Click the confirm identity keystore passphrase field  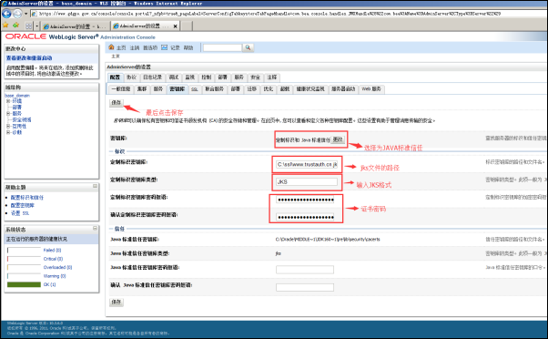pyautogui.click(x=305, y=217)
